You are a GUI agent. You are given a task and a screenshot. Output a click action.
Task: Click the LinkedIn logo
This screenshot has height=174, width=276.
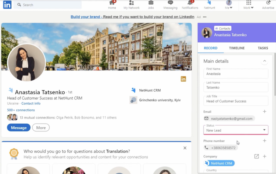coord(7,5)
